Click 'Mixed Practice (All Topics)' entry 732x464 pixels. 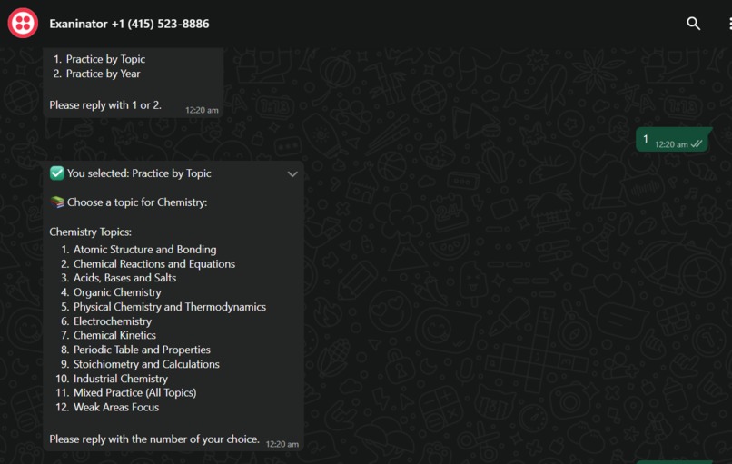point(135,392)
